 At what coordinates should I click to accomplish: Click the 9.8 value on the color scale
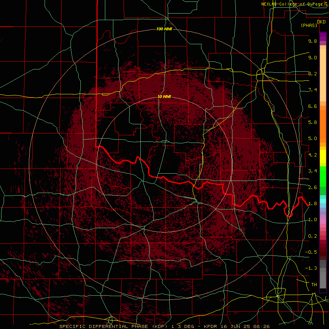(313, 41)
